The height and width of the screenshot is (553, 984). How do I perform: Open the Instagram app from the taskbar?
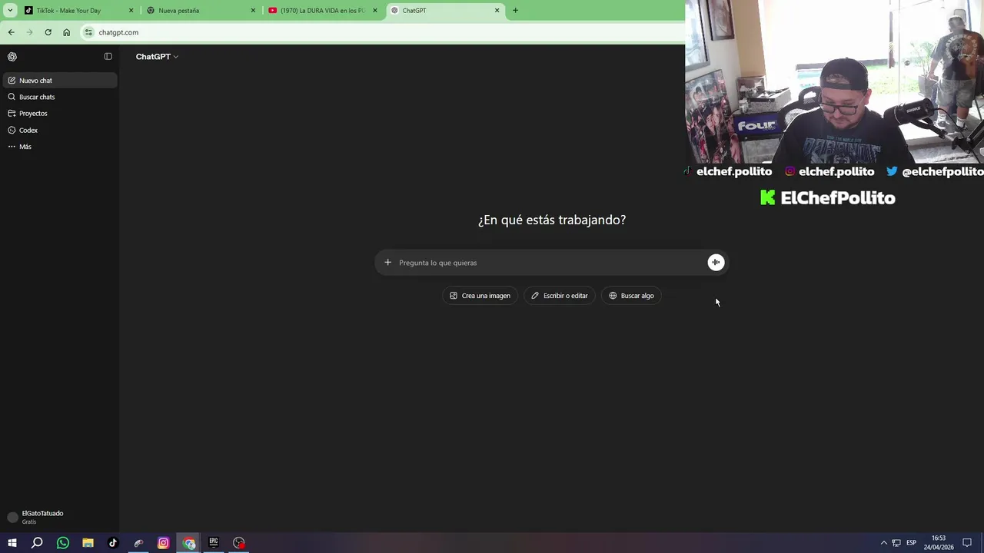[x=163, y=543]
